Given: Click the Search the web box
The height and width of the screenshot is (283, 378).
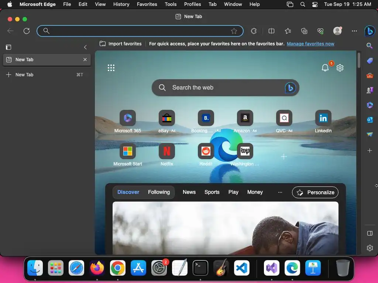Looking at the screenshot, I should click(226, 88).
